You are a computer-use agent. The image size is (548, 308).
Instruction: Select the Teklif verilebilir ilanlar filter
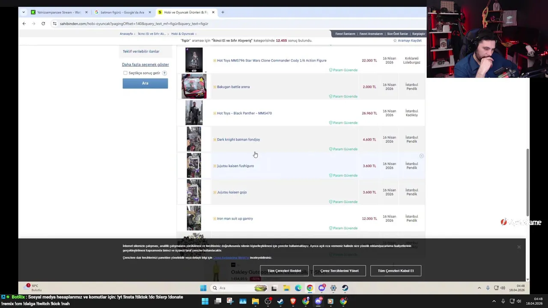click(141, 51)
